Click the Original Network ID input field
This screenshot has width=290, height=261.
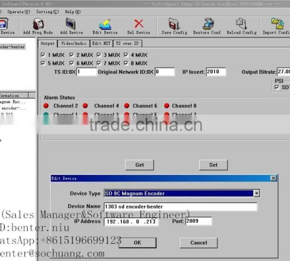[165, 72]
